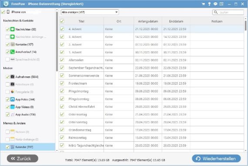Click the FonePaw logo icon
Image resolution: width=248 pixels, height=166 pixels.
6,4
